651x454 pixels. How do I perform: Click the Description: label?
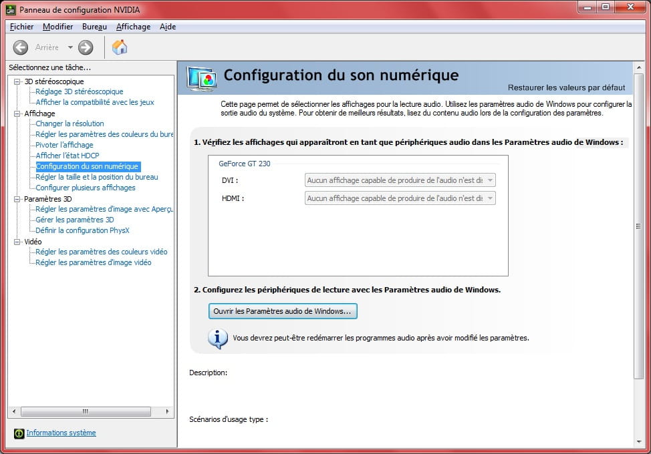[x=209, y=373]
